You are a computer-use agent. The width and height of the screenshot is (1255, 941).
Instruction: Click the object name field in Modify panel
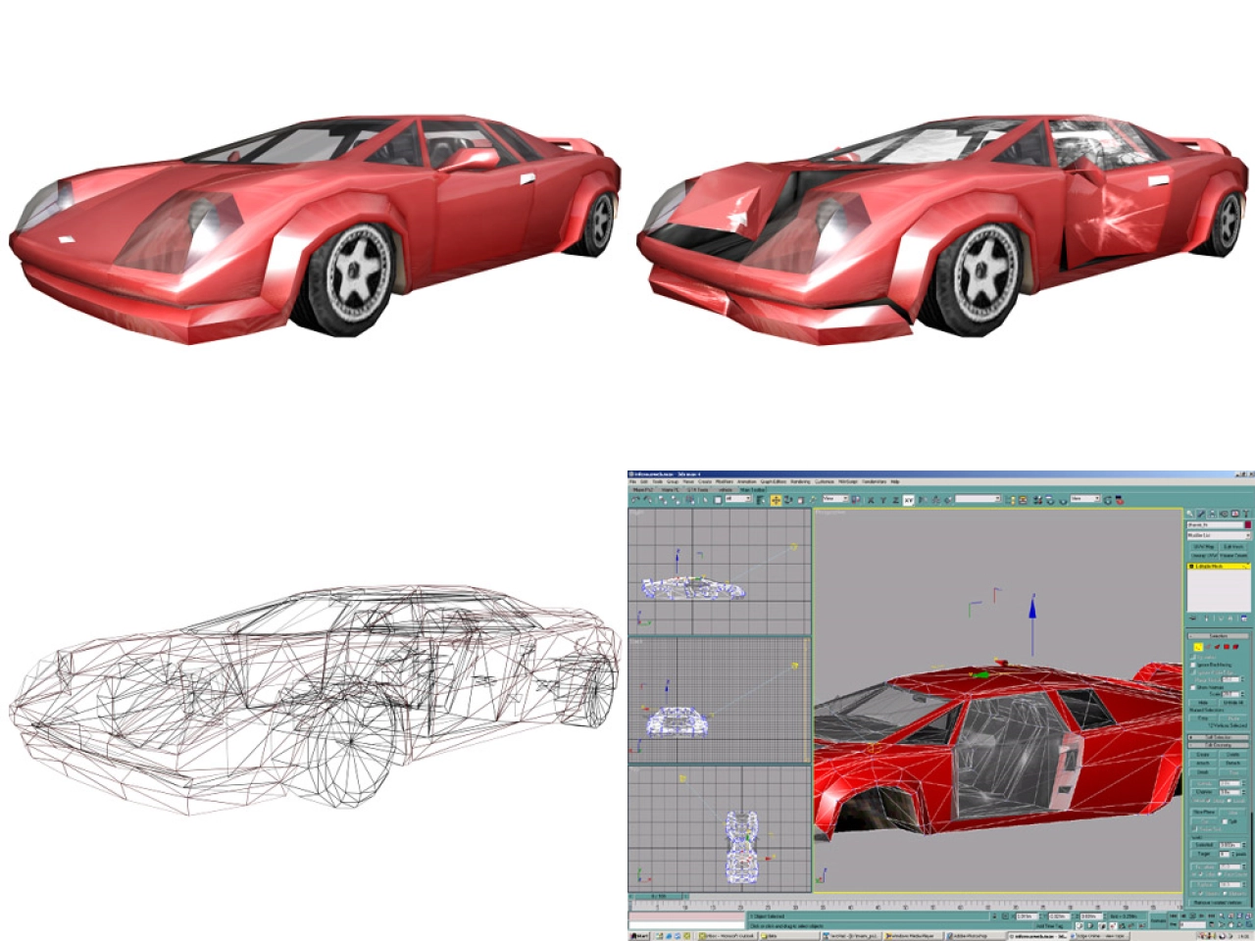tap(1215, 524)
